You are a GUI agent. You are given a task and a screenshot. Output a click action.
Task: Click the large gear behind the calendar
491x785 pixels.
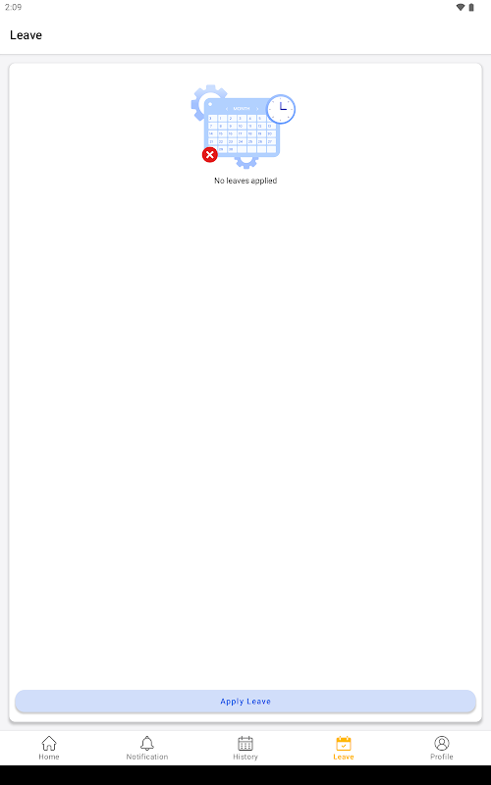204,102
